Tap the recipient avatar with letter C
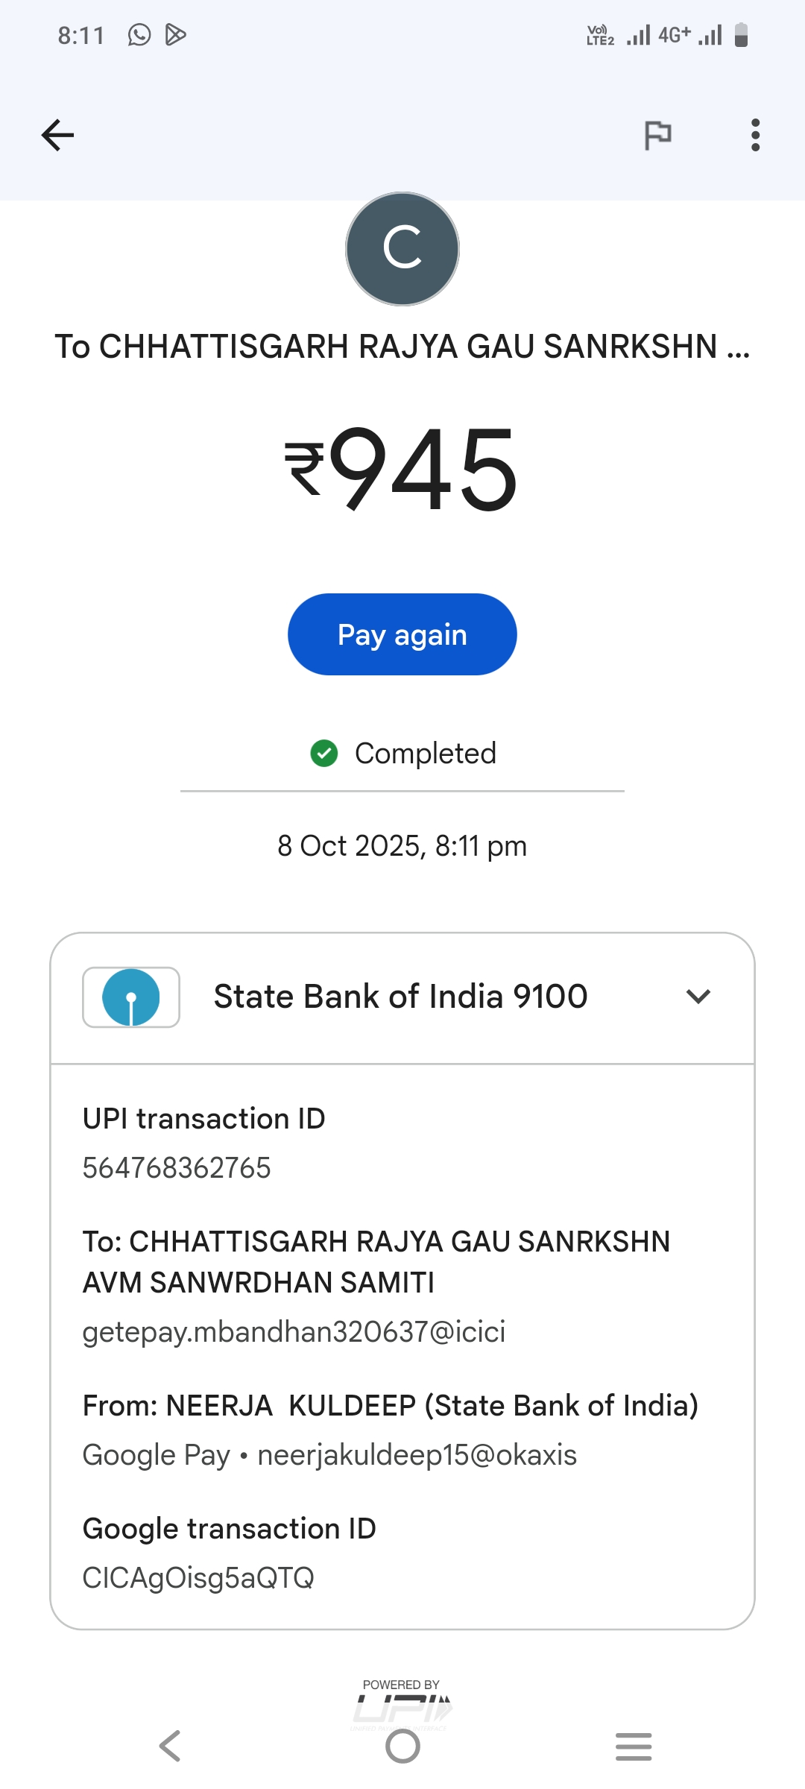This screenshot has width=805, height=1789. click(402, 249)
